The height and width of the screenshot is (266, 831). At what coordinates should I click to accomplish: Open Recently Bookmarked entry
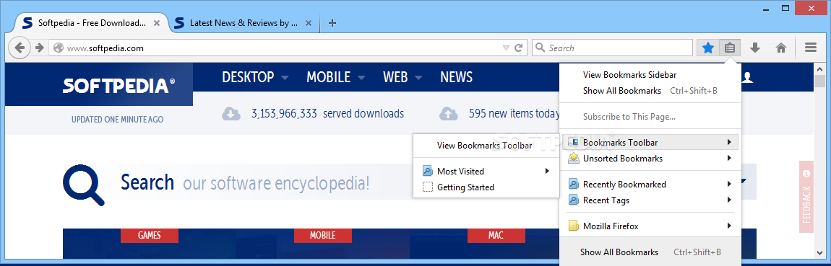click(x=650, y=184)
